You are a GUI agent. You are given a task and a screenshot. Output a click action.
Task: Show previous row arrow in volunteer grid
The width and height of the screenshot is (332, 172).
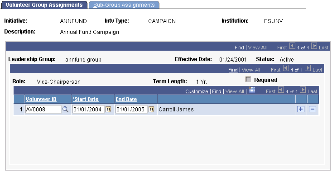[281, 90]
